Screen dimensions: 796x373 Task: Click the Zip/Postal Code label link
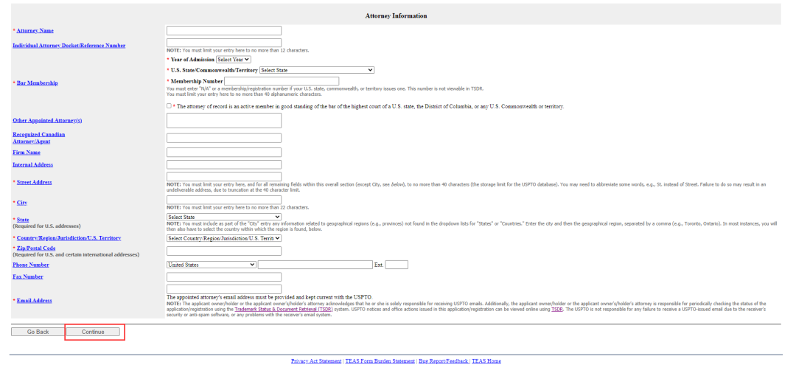(x=36, y=248)
